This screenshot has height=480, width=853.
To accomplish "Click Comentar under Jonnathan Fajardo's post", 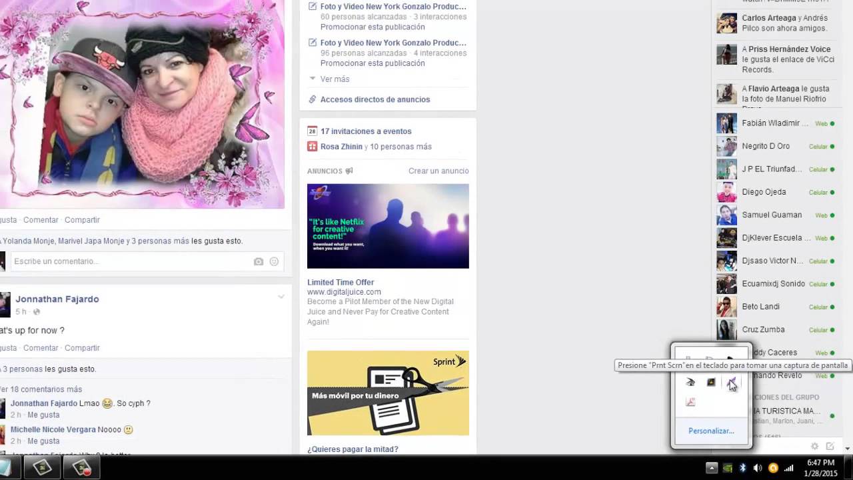I will (x=41, y=348).
